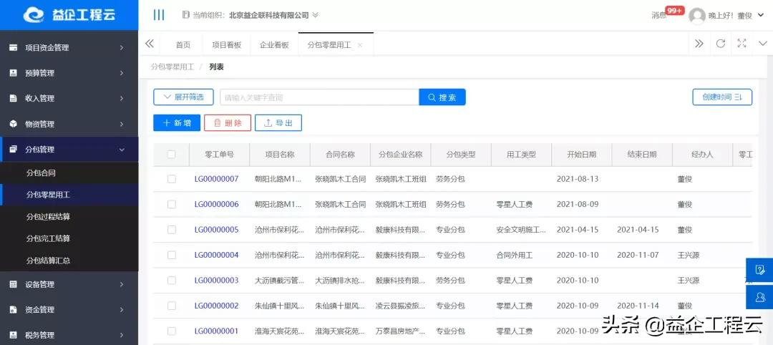773x345 pixels.
Task: Check the row LG00000002 checkbox
Action: 172,306
